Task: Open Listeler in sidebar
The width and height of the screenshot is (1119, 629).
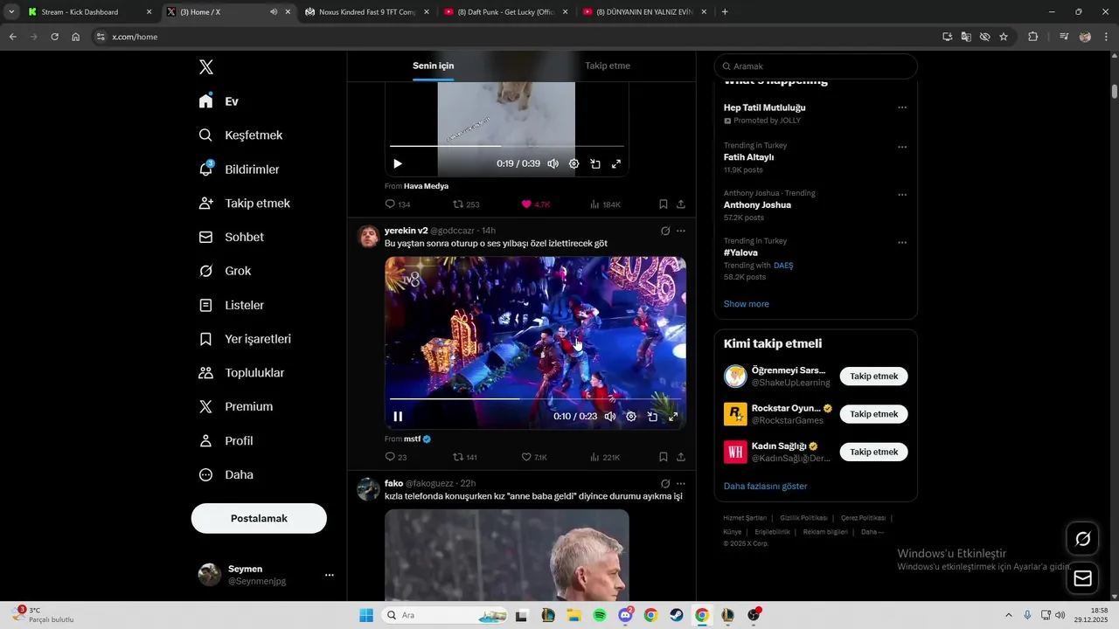Action: tap(232, 305)
